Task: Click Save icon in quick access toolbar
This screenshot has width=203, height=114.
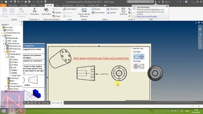Action: 15,2
